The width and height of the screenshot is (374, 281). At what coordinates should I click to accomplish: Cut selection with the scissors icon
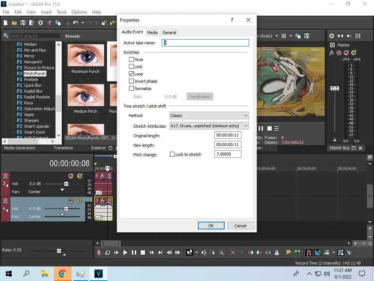point(49,23)
